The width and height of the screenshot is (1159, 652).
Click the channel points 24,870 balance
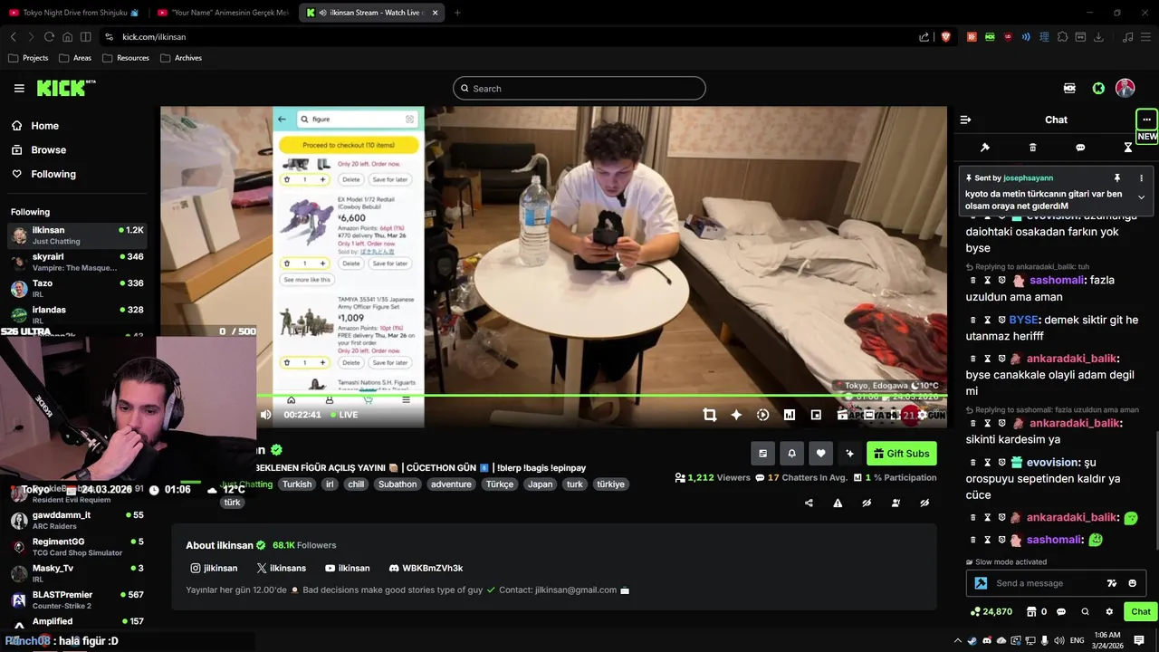(x=991, y=611)
